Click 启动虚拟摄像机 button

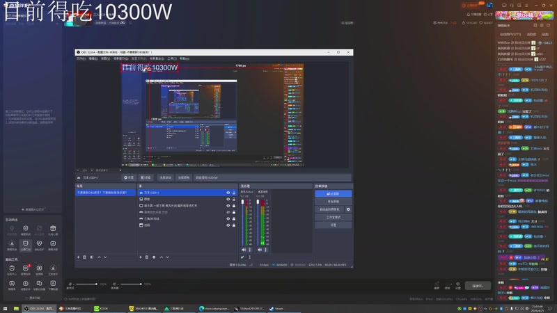point(329,209)
